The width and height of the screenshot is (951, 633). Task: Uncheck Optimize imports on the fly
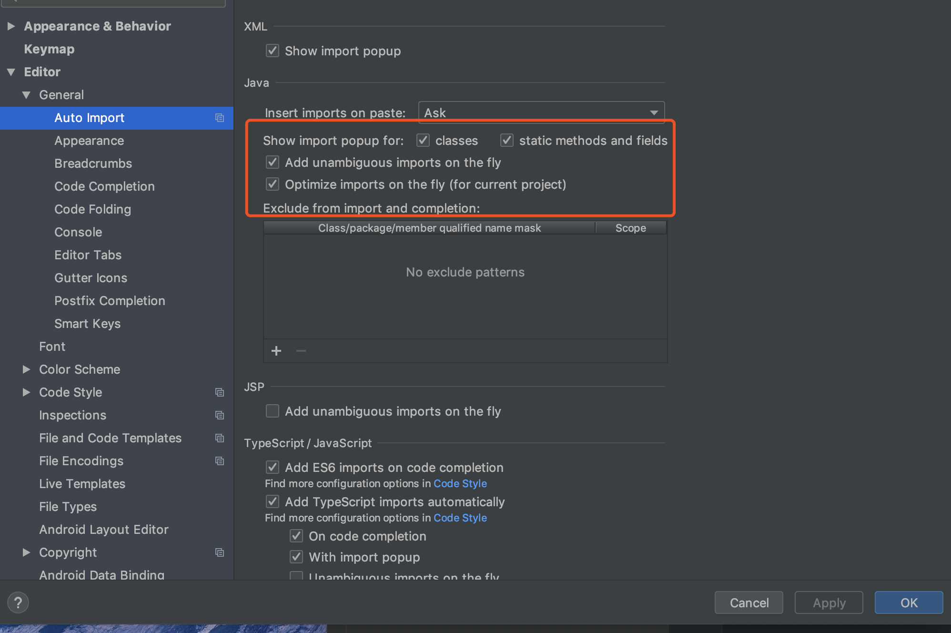(273, 184)
